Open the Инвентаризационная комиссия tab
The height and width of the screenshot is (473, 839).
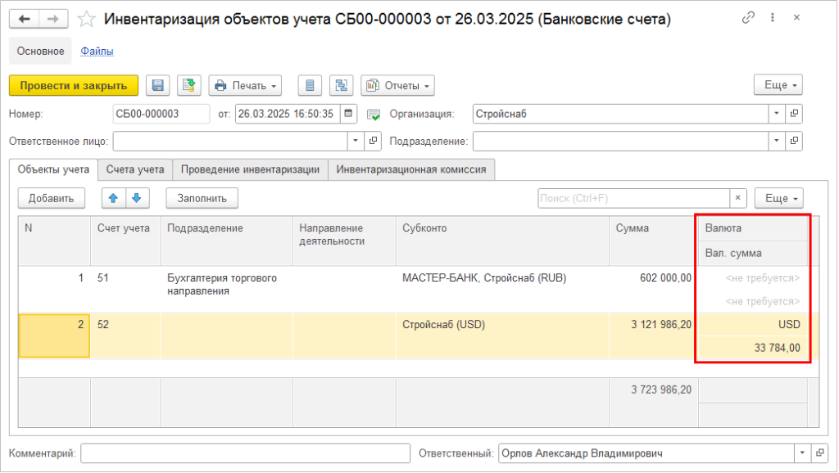click(411, 169)
